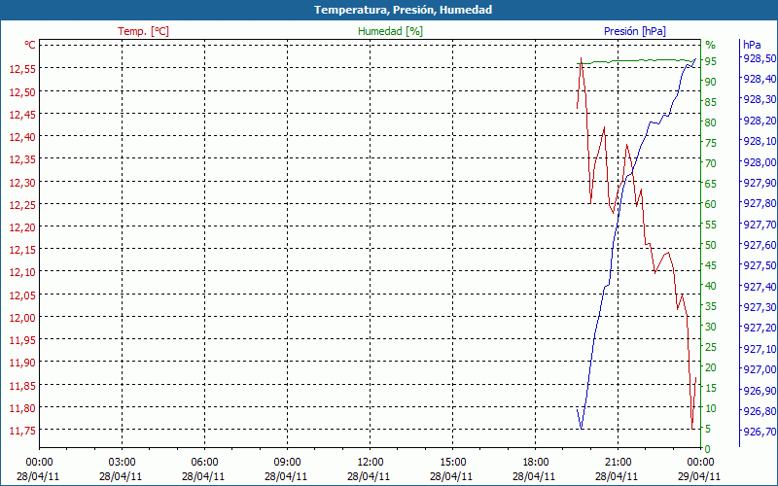Click the "0" humidity axis value

point(708,449)
